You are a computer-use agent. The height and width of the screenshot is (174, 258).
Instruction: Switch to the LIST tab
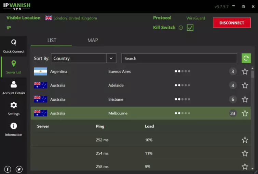point(52,40)
